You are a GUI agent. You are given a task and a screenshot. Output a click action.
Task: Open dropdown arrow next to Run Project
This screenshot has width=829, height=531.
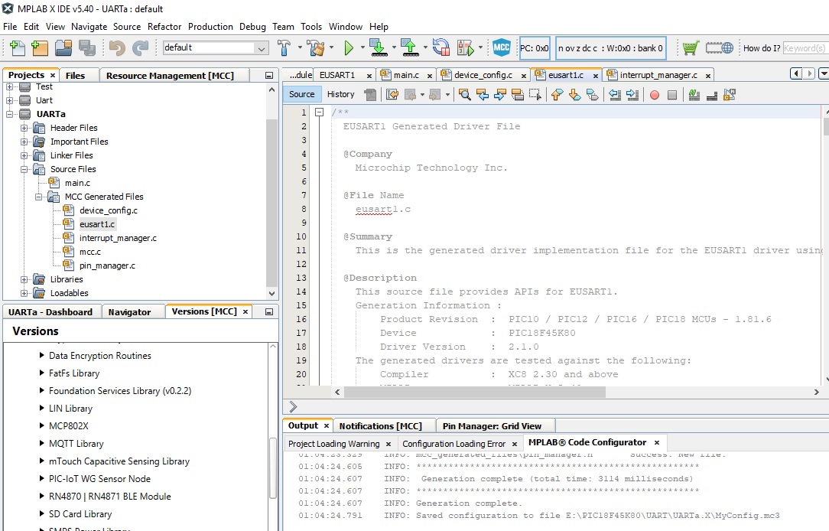pos(362,47)
